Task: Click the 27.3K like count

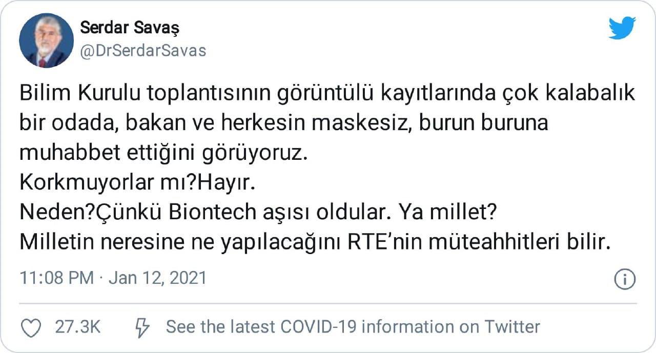Action: click(x=77, y=327)
